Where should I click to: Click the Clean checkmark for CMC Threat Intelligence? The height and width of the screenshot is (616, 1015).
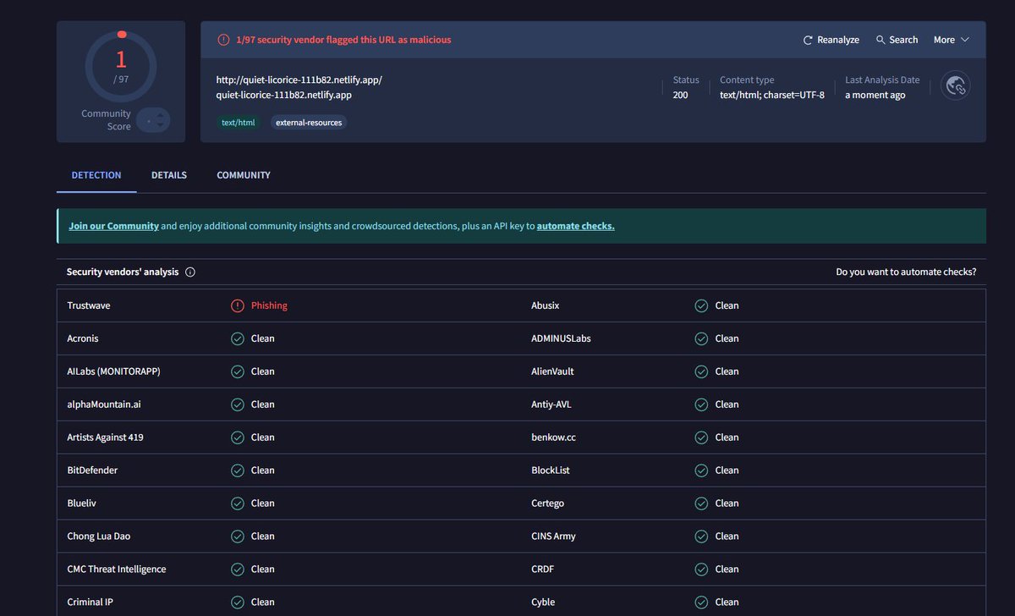(x=238, y=569)
